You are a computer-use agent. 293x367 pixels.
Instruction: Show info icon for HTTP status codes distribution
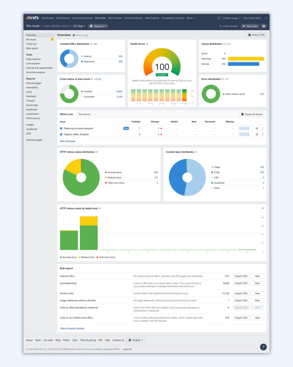pyautogui.click(x=97, y=152)
